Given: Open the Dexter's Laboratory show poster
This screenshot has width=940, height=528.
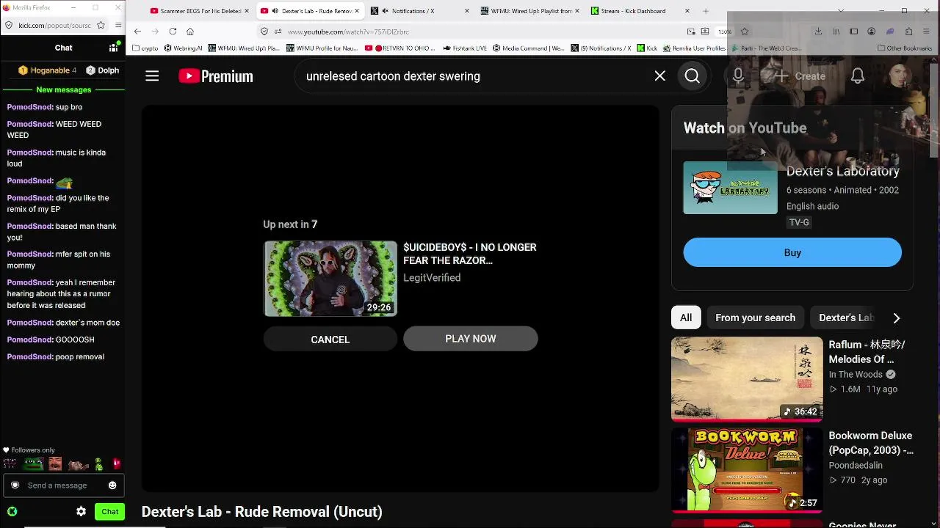Looking at the screenshot, I should pyautogui.click(x=730, y=188).
